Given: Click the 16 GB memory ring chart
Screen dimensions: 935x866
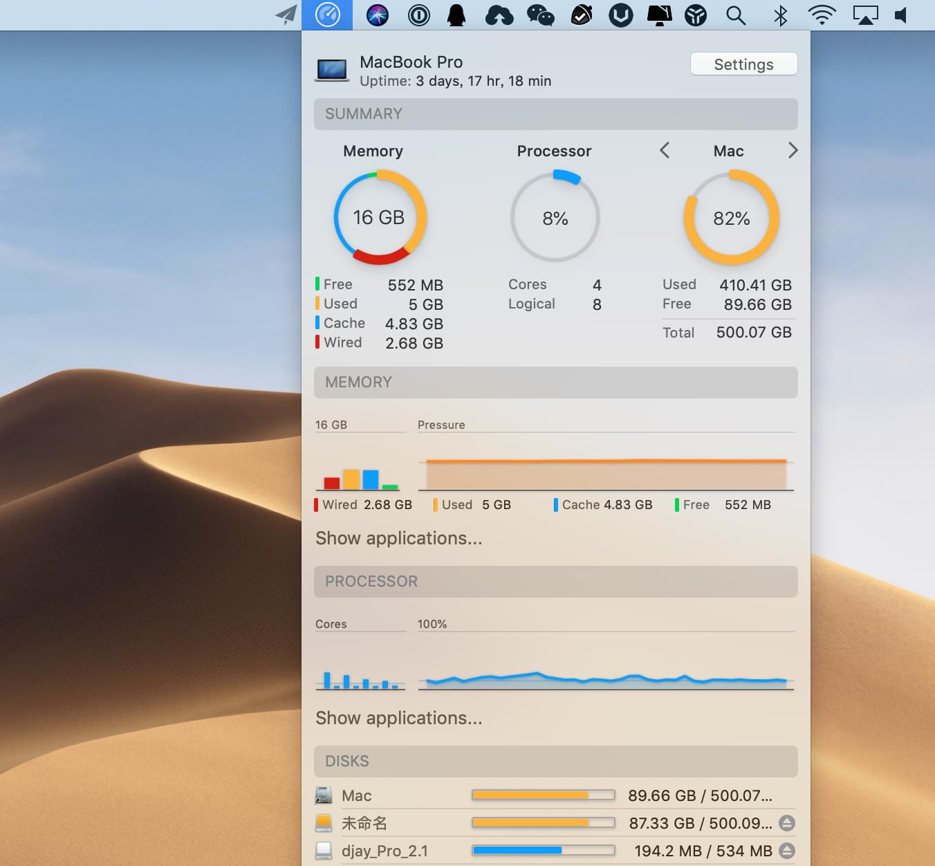Looking at the screenshot, I should point(380,217).
